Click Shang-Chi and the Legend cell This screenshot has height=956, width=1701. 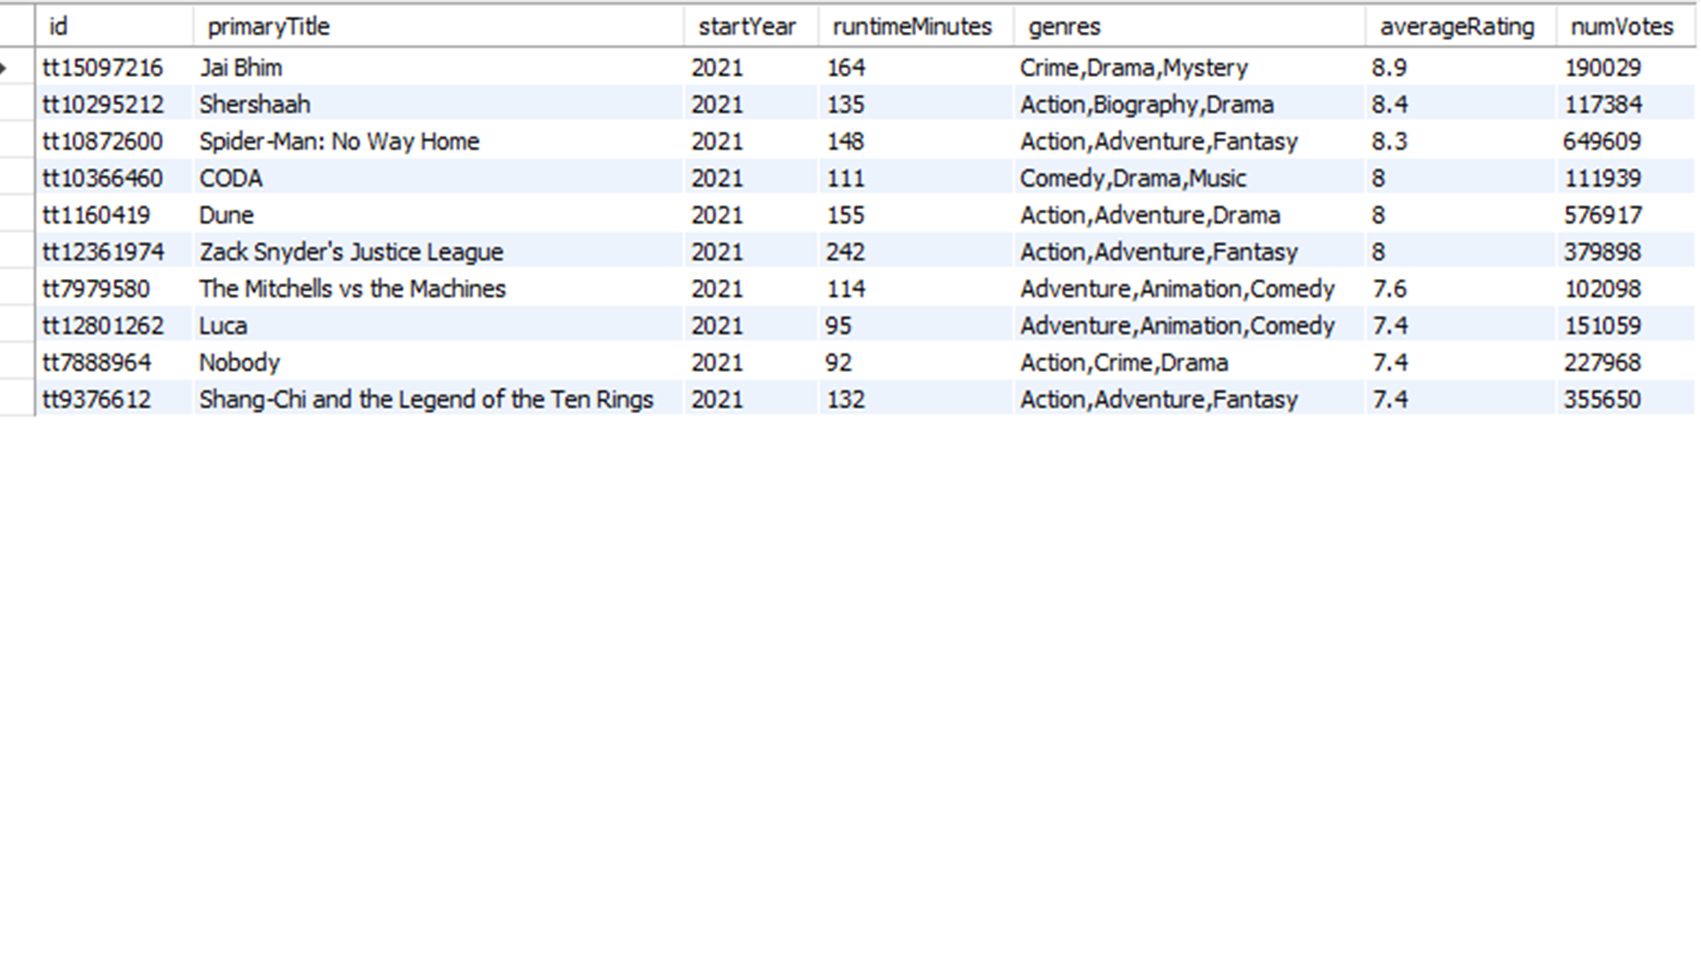coord(426,399)
